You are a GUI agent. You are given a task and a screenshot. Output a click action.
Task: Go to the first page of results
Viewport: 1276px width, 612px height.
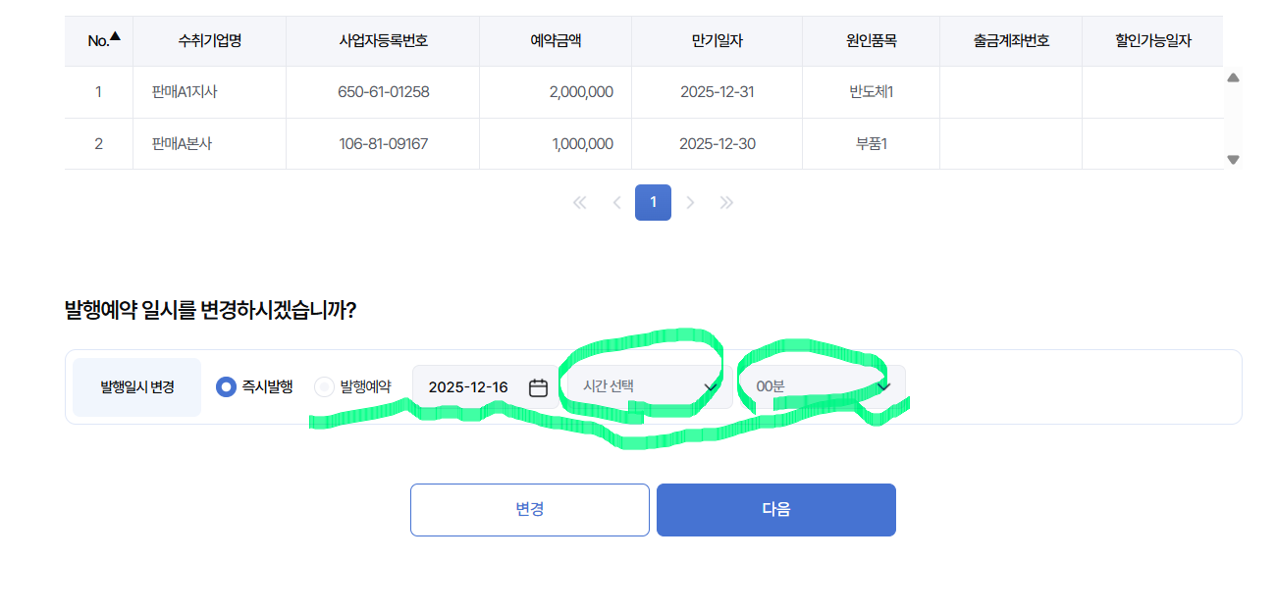579,203
